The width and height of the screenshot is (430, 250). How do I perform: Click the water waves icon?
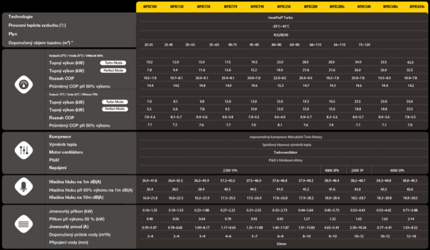[23, 223]
